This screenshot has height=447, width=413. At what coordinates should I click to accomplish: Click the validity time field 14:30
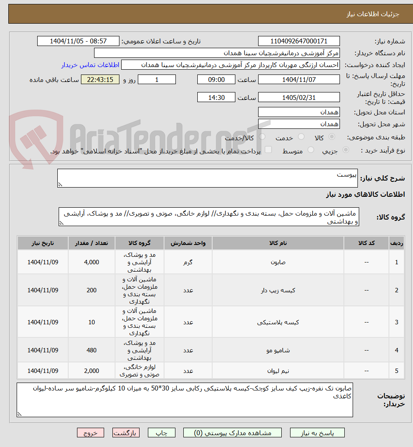[x=216, y=97]
